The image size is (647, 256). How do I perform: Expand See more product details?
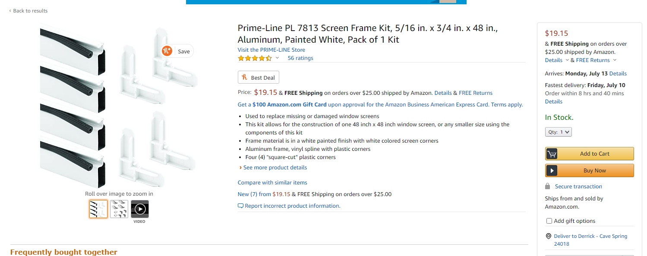(275, 167)
